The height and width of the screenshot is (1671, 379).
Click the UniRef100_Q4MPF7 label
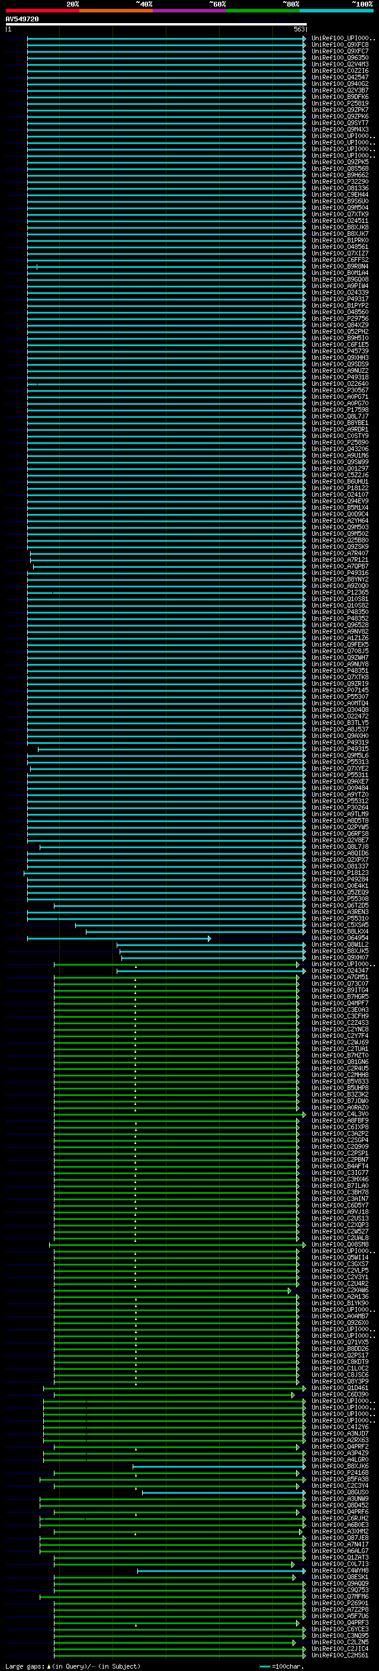[x=340, y=1004]
